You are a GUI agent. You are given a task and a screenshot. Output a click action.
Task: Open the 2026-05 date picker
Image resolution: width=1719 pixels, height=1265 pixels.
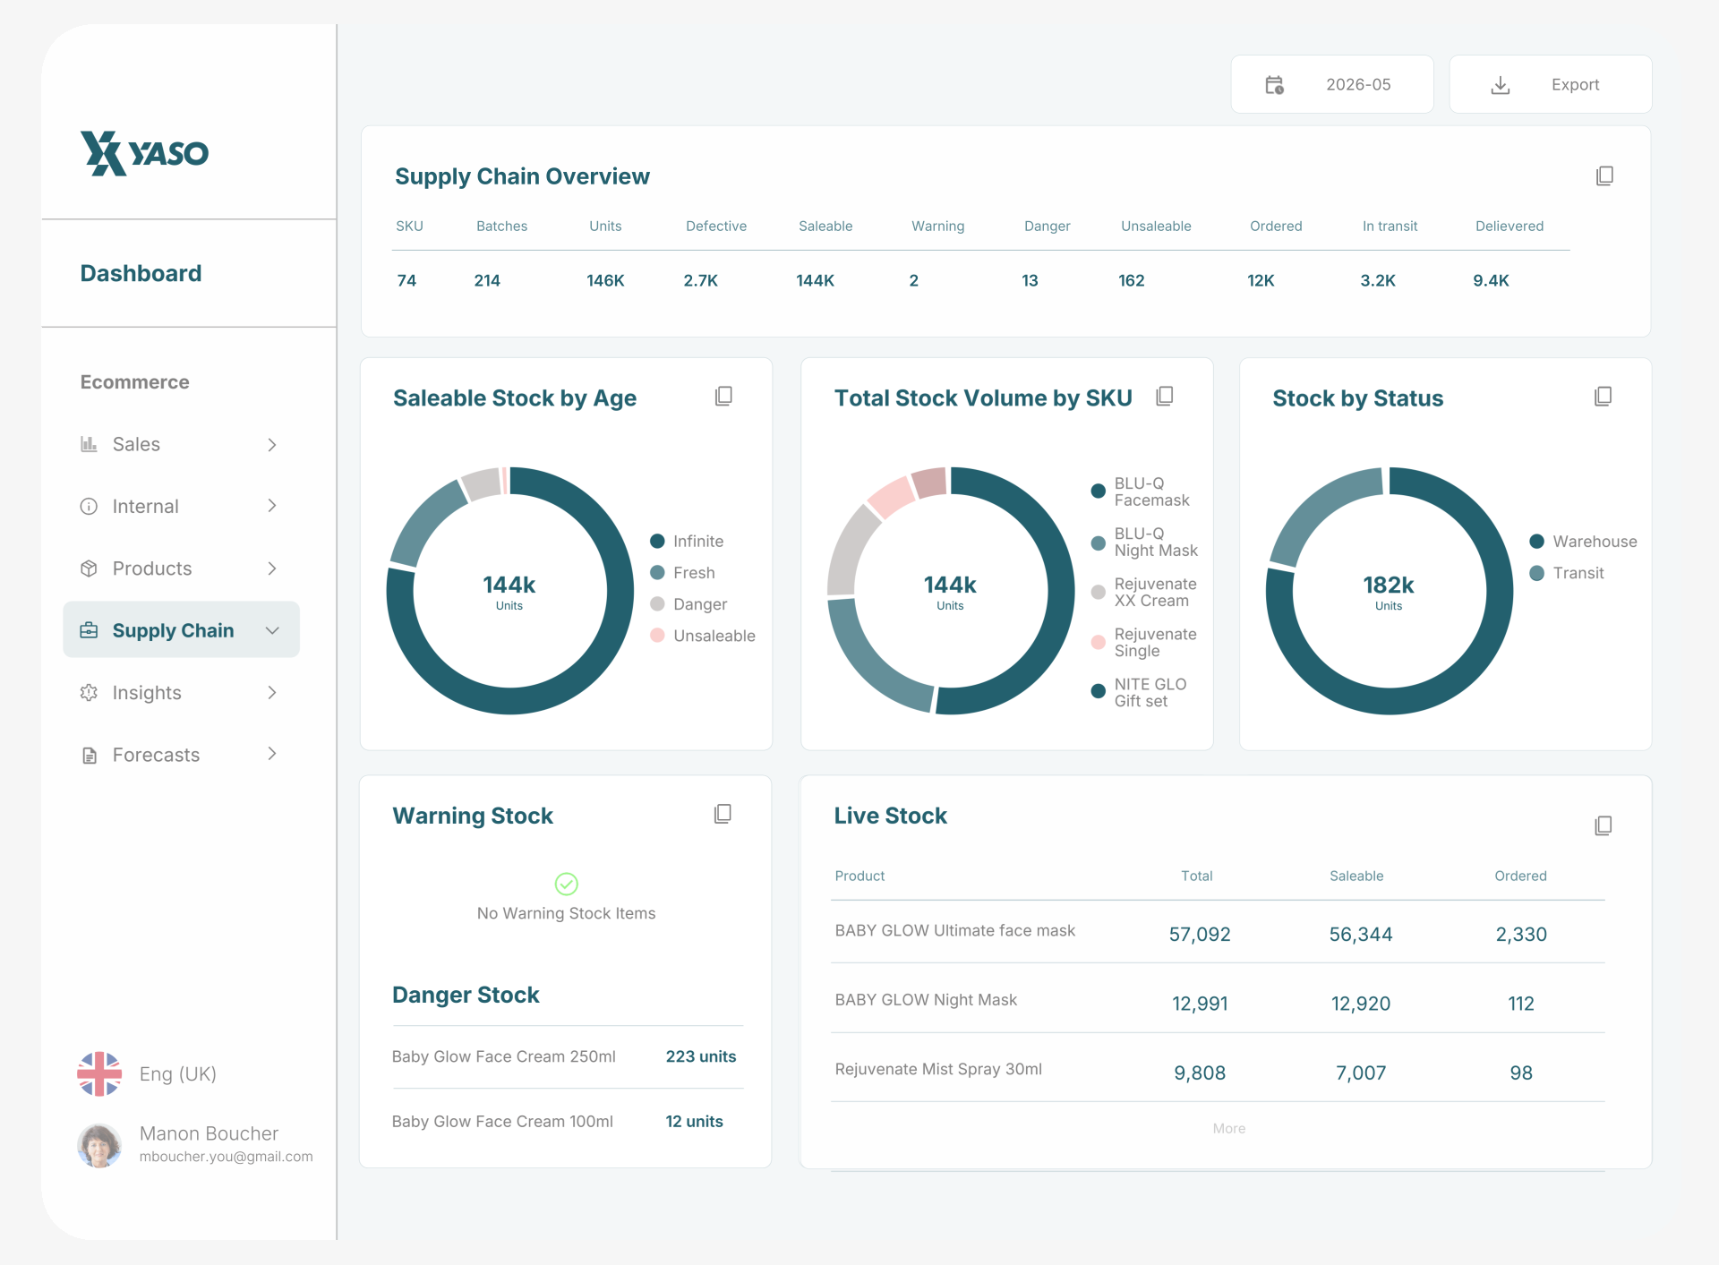click(1332, 84)
